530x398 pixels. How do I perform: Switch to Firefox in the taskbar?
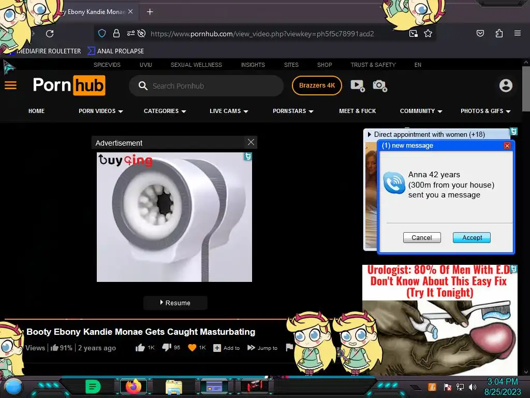tap(134, 386)
